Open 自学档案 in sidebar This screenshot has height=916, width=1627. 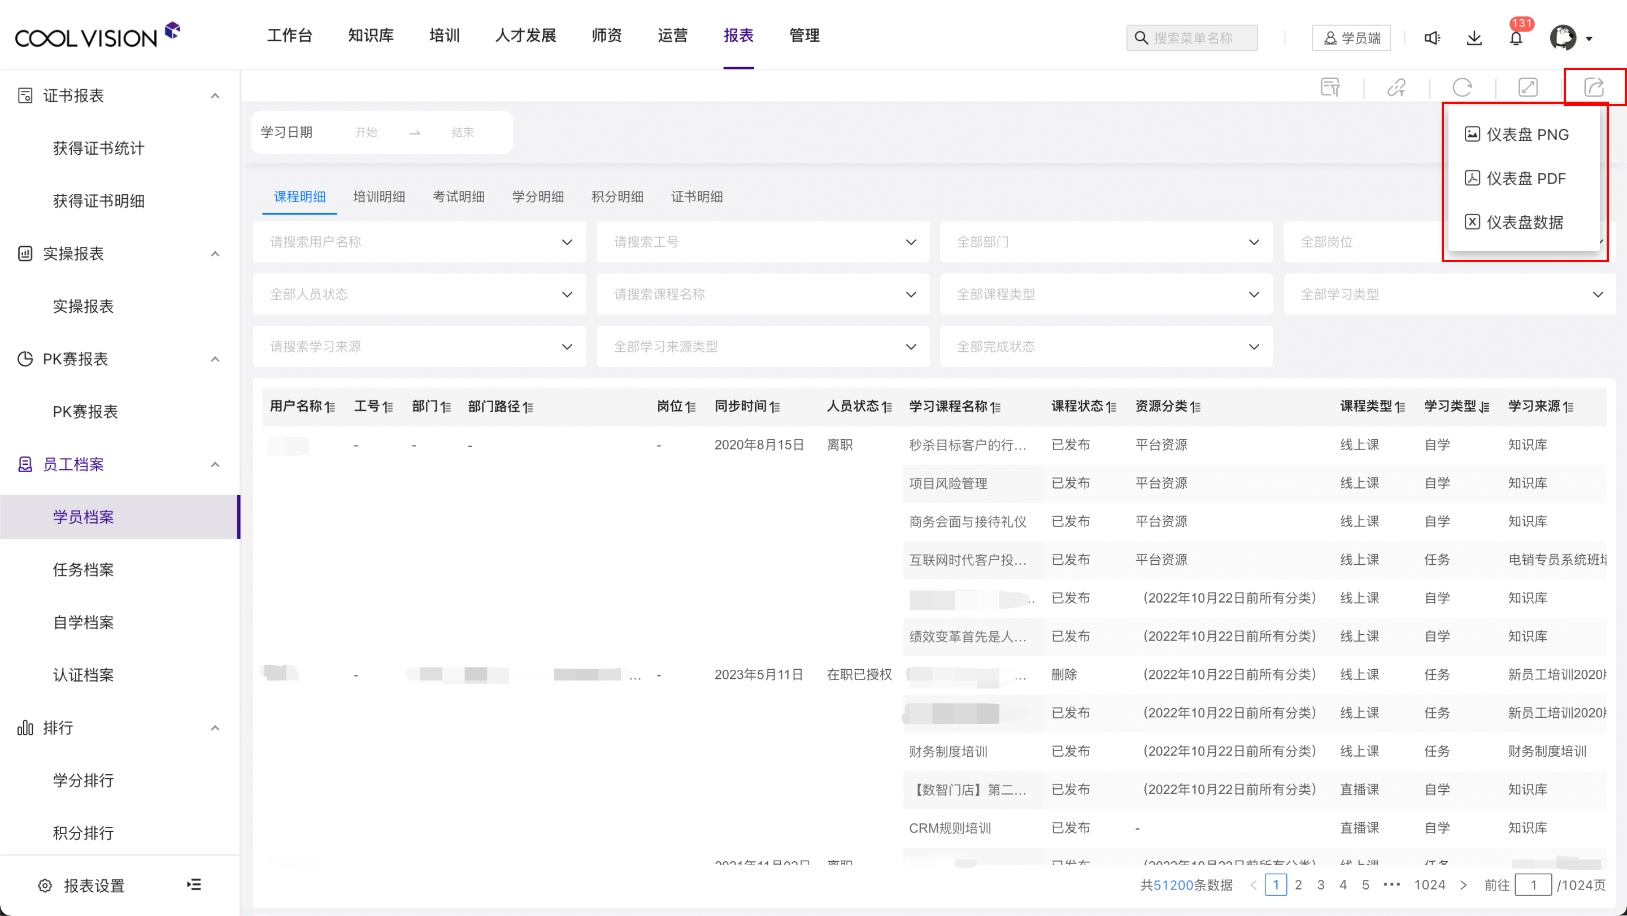84,622
